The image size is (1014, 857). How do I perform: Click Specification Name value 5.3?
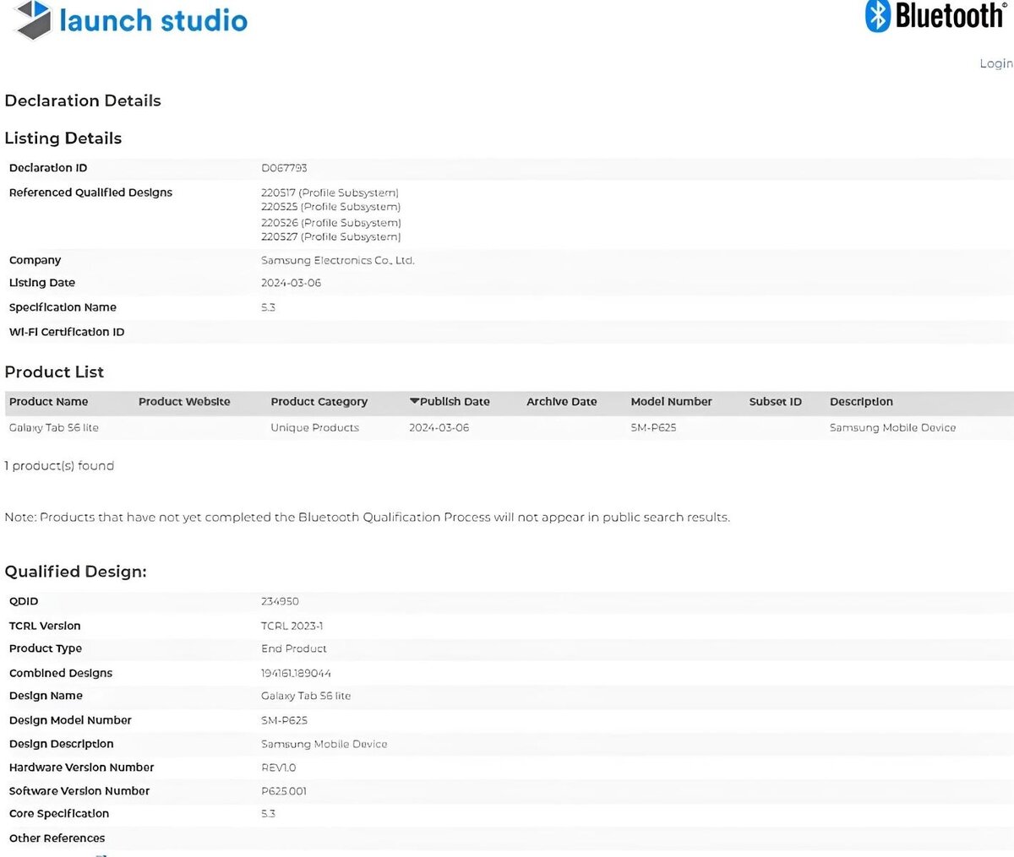click(268, 307)
